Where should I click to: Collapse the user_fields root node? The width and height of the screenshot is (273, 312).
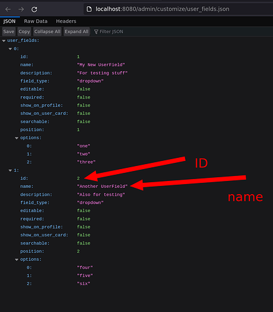(x=4, y=41)
